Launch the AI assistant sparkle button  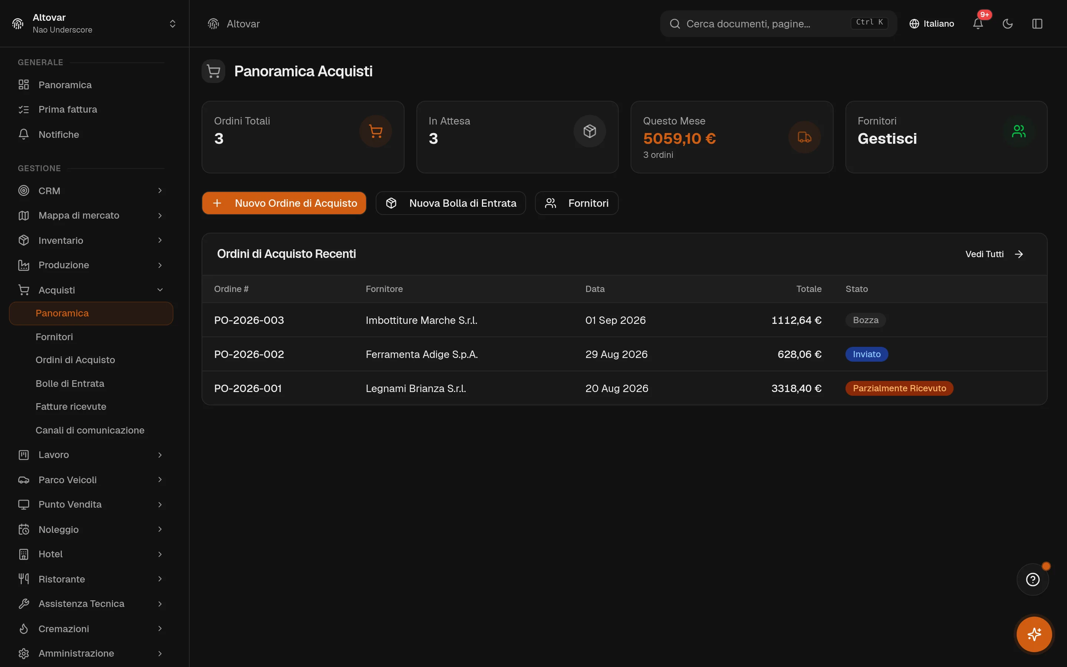pos(1034,634)
